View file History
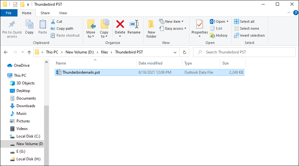Viewport: 299px width, 166px height. (219, 35)
